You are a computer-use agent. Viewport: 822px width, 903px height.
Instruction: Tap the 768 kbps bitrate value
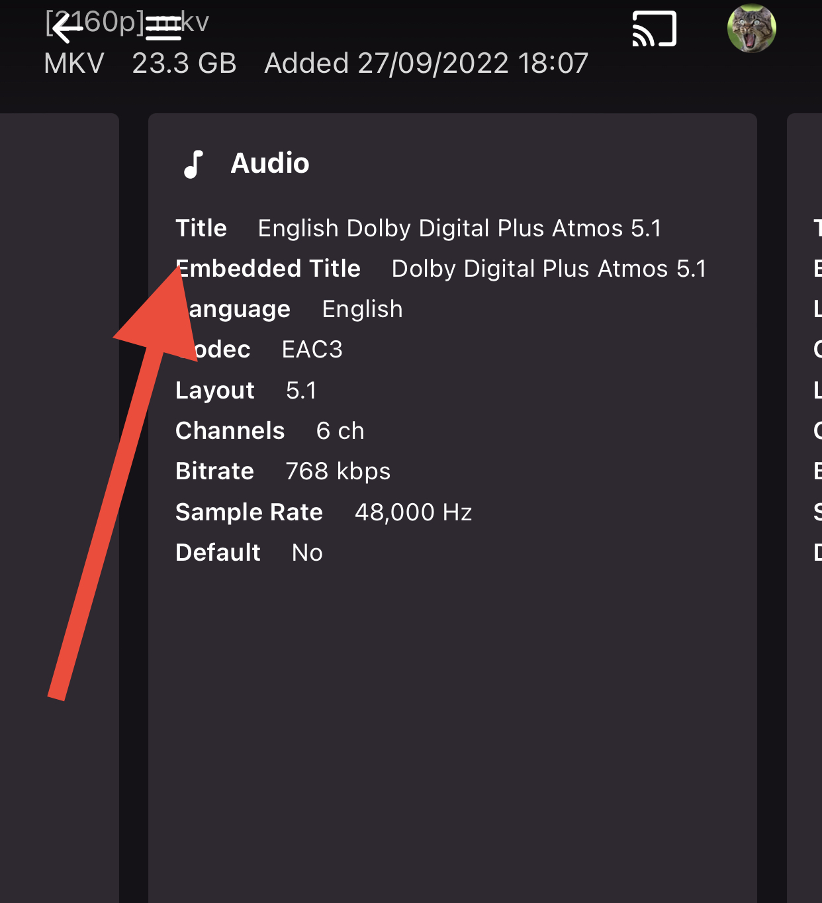pos(338,471)
